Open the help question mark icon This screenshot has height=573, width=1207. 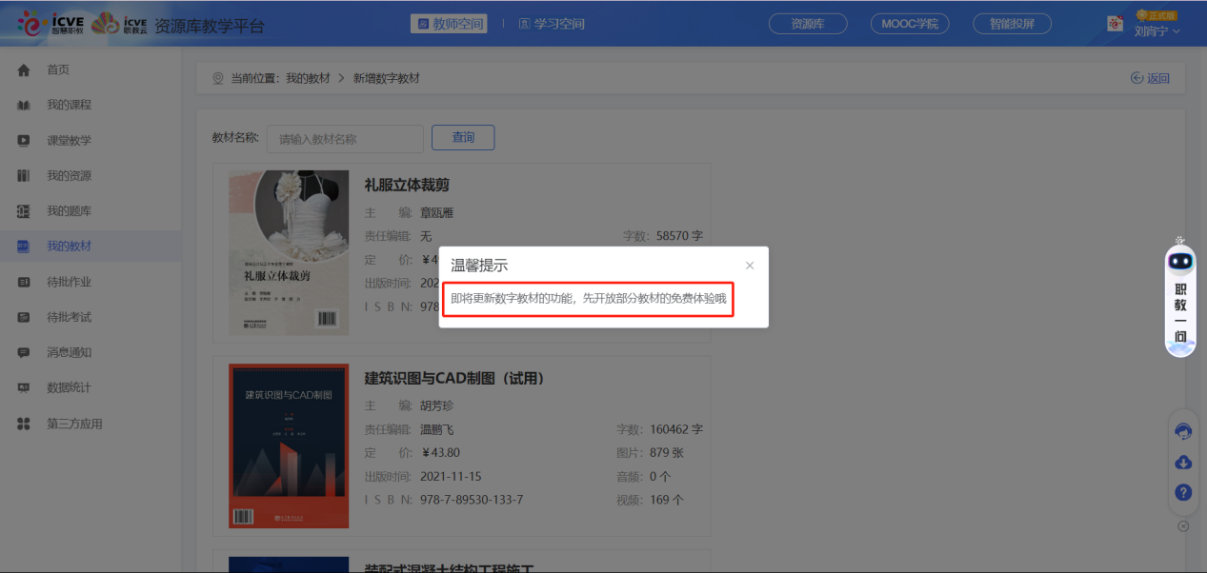1182,492
